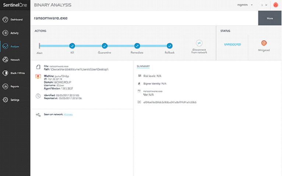Open the Reports bar-chart icon
This screenshot has height=176, width=282.
pos(6,86)
